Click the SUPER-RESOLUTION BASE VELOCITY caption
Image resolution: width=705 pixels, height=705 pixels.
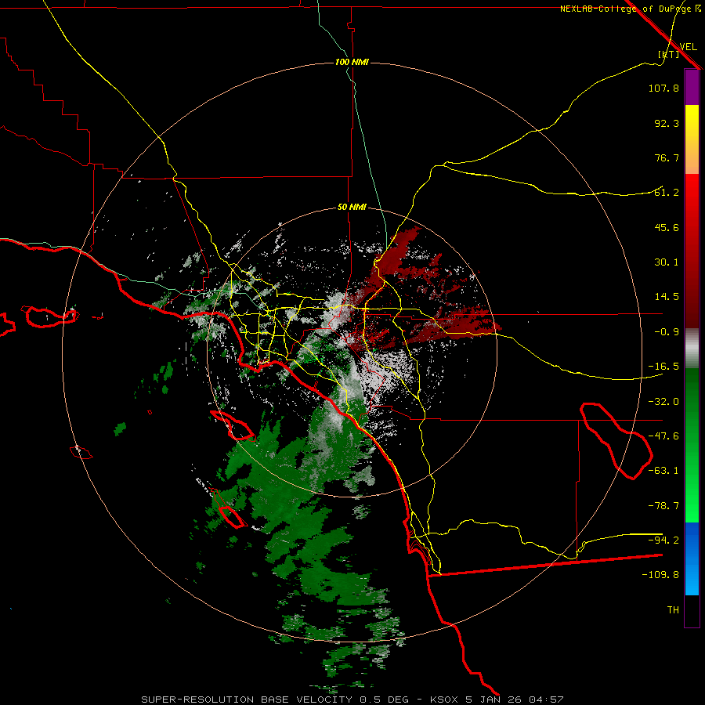click(352, 700)
